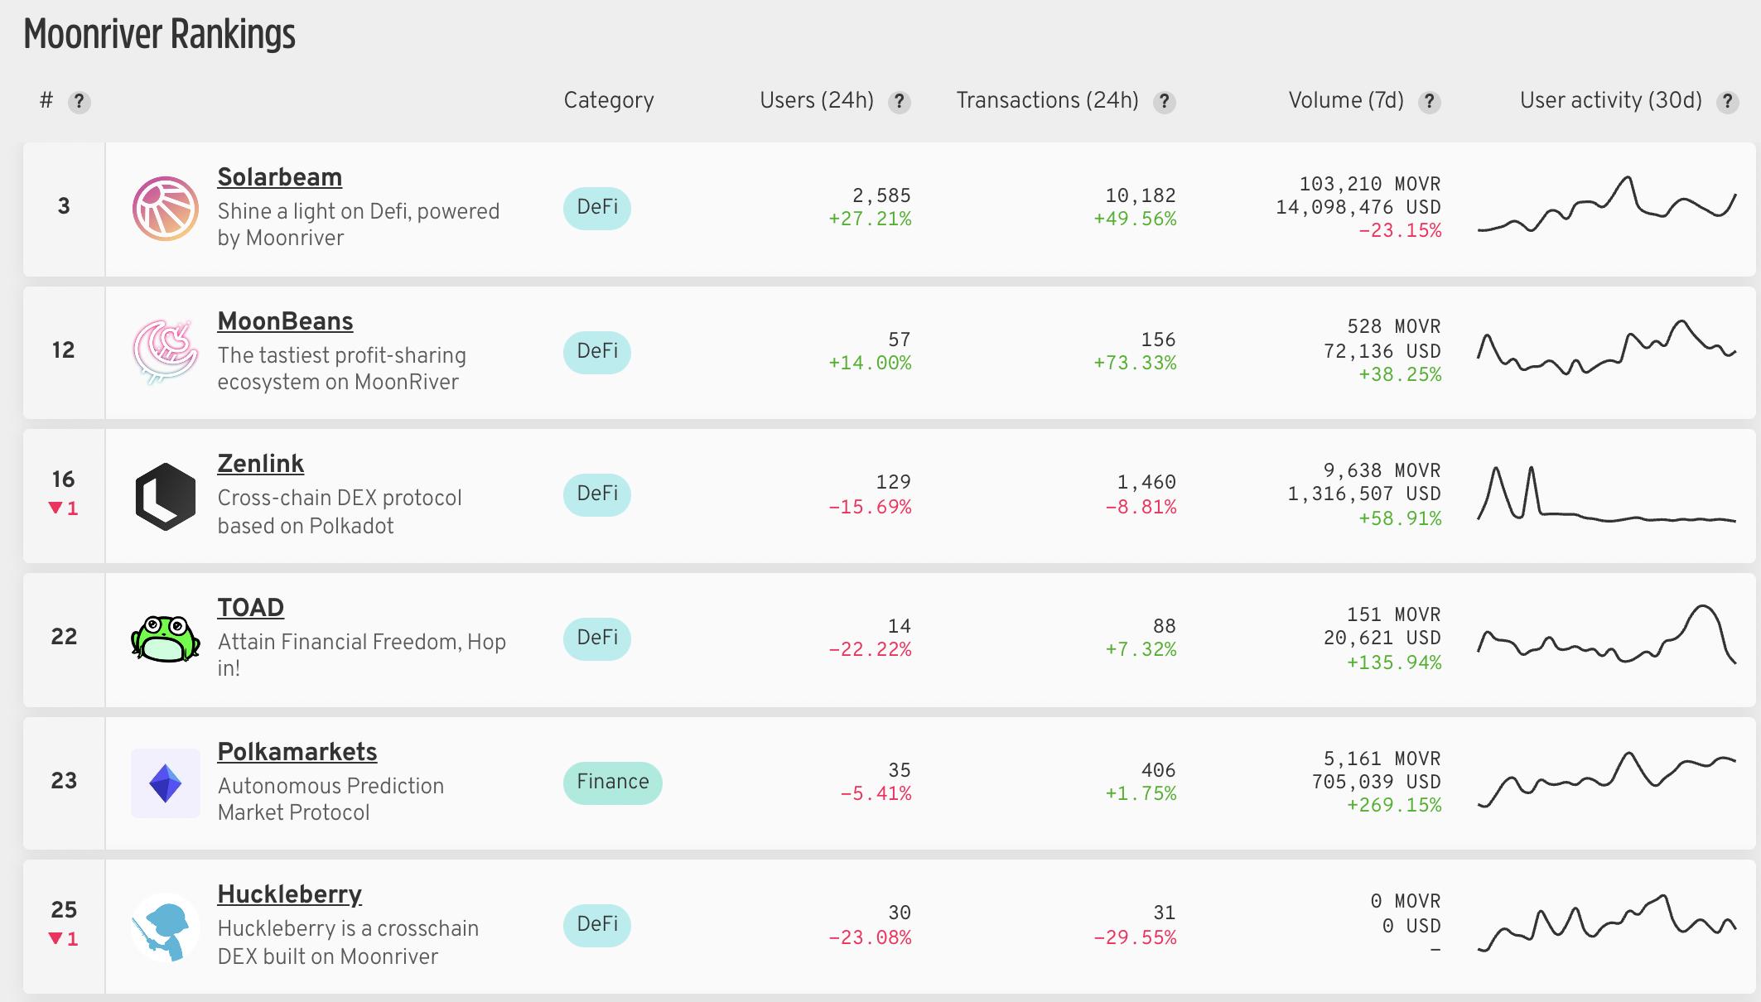Click the Huckleberry character logo icon
The width and height of the screenshot is (1761, 1002).
click(x=166, y=927)
